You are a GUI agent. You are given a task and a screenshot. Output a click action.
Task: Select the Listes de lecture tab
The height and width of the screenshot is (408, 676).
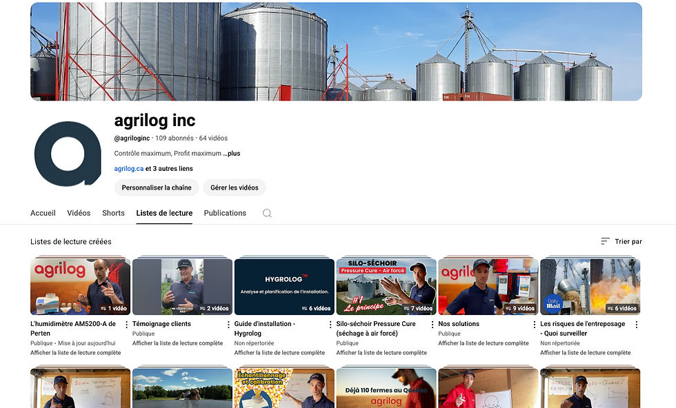point(164,213)
